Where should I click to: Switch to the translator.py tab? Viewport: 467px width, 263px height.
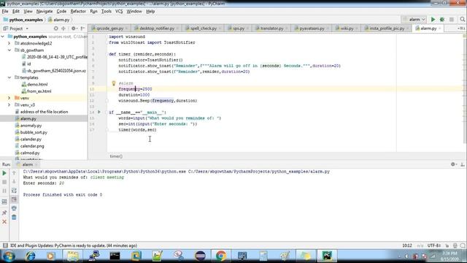tap(271, 28)
